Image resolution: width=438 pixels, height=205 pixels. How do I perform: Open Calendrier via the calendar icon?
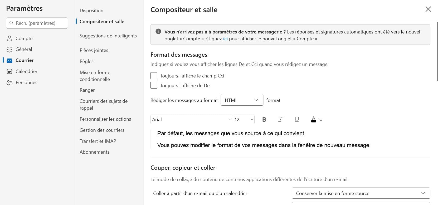(x=9, y=71)
